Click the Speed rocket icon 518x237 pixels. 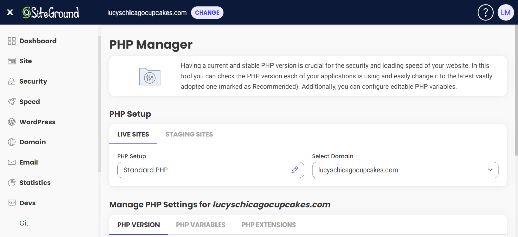pos(12,102)
